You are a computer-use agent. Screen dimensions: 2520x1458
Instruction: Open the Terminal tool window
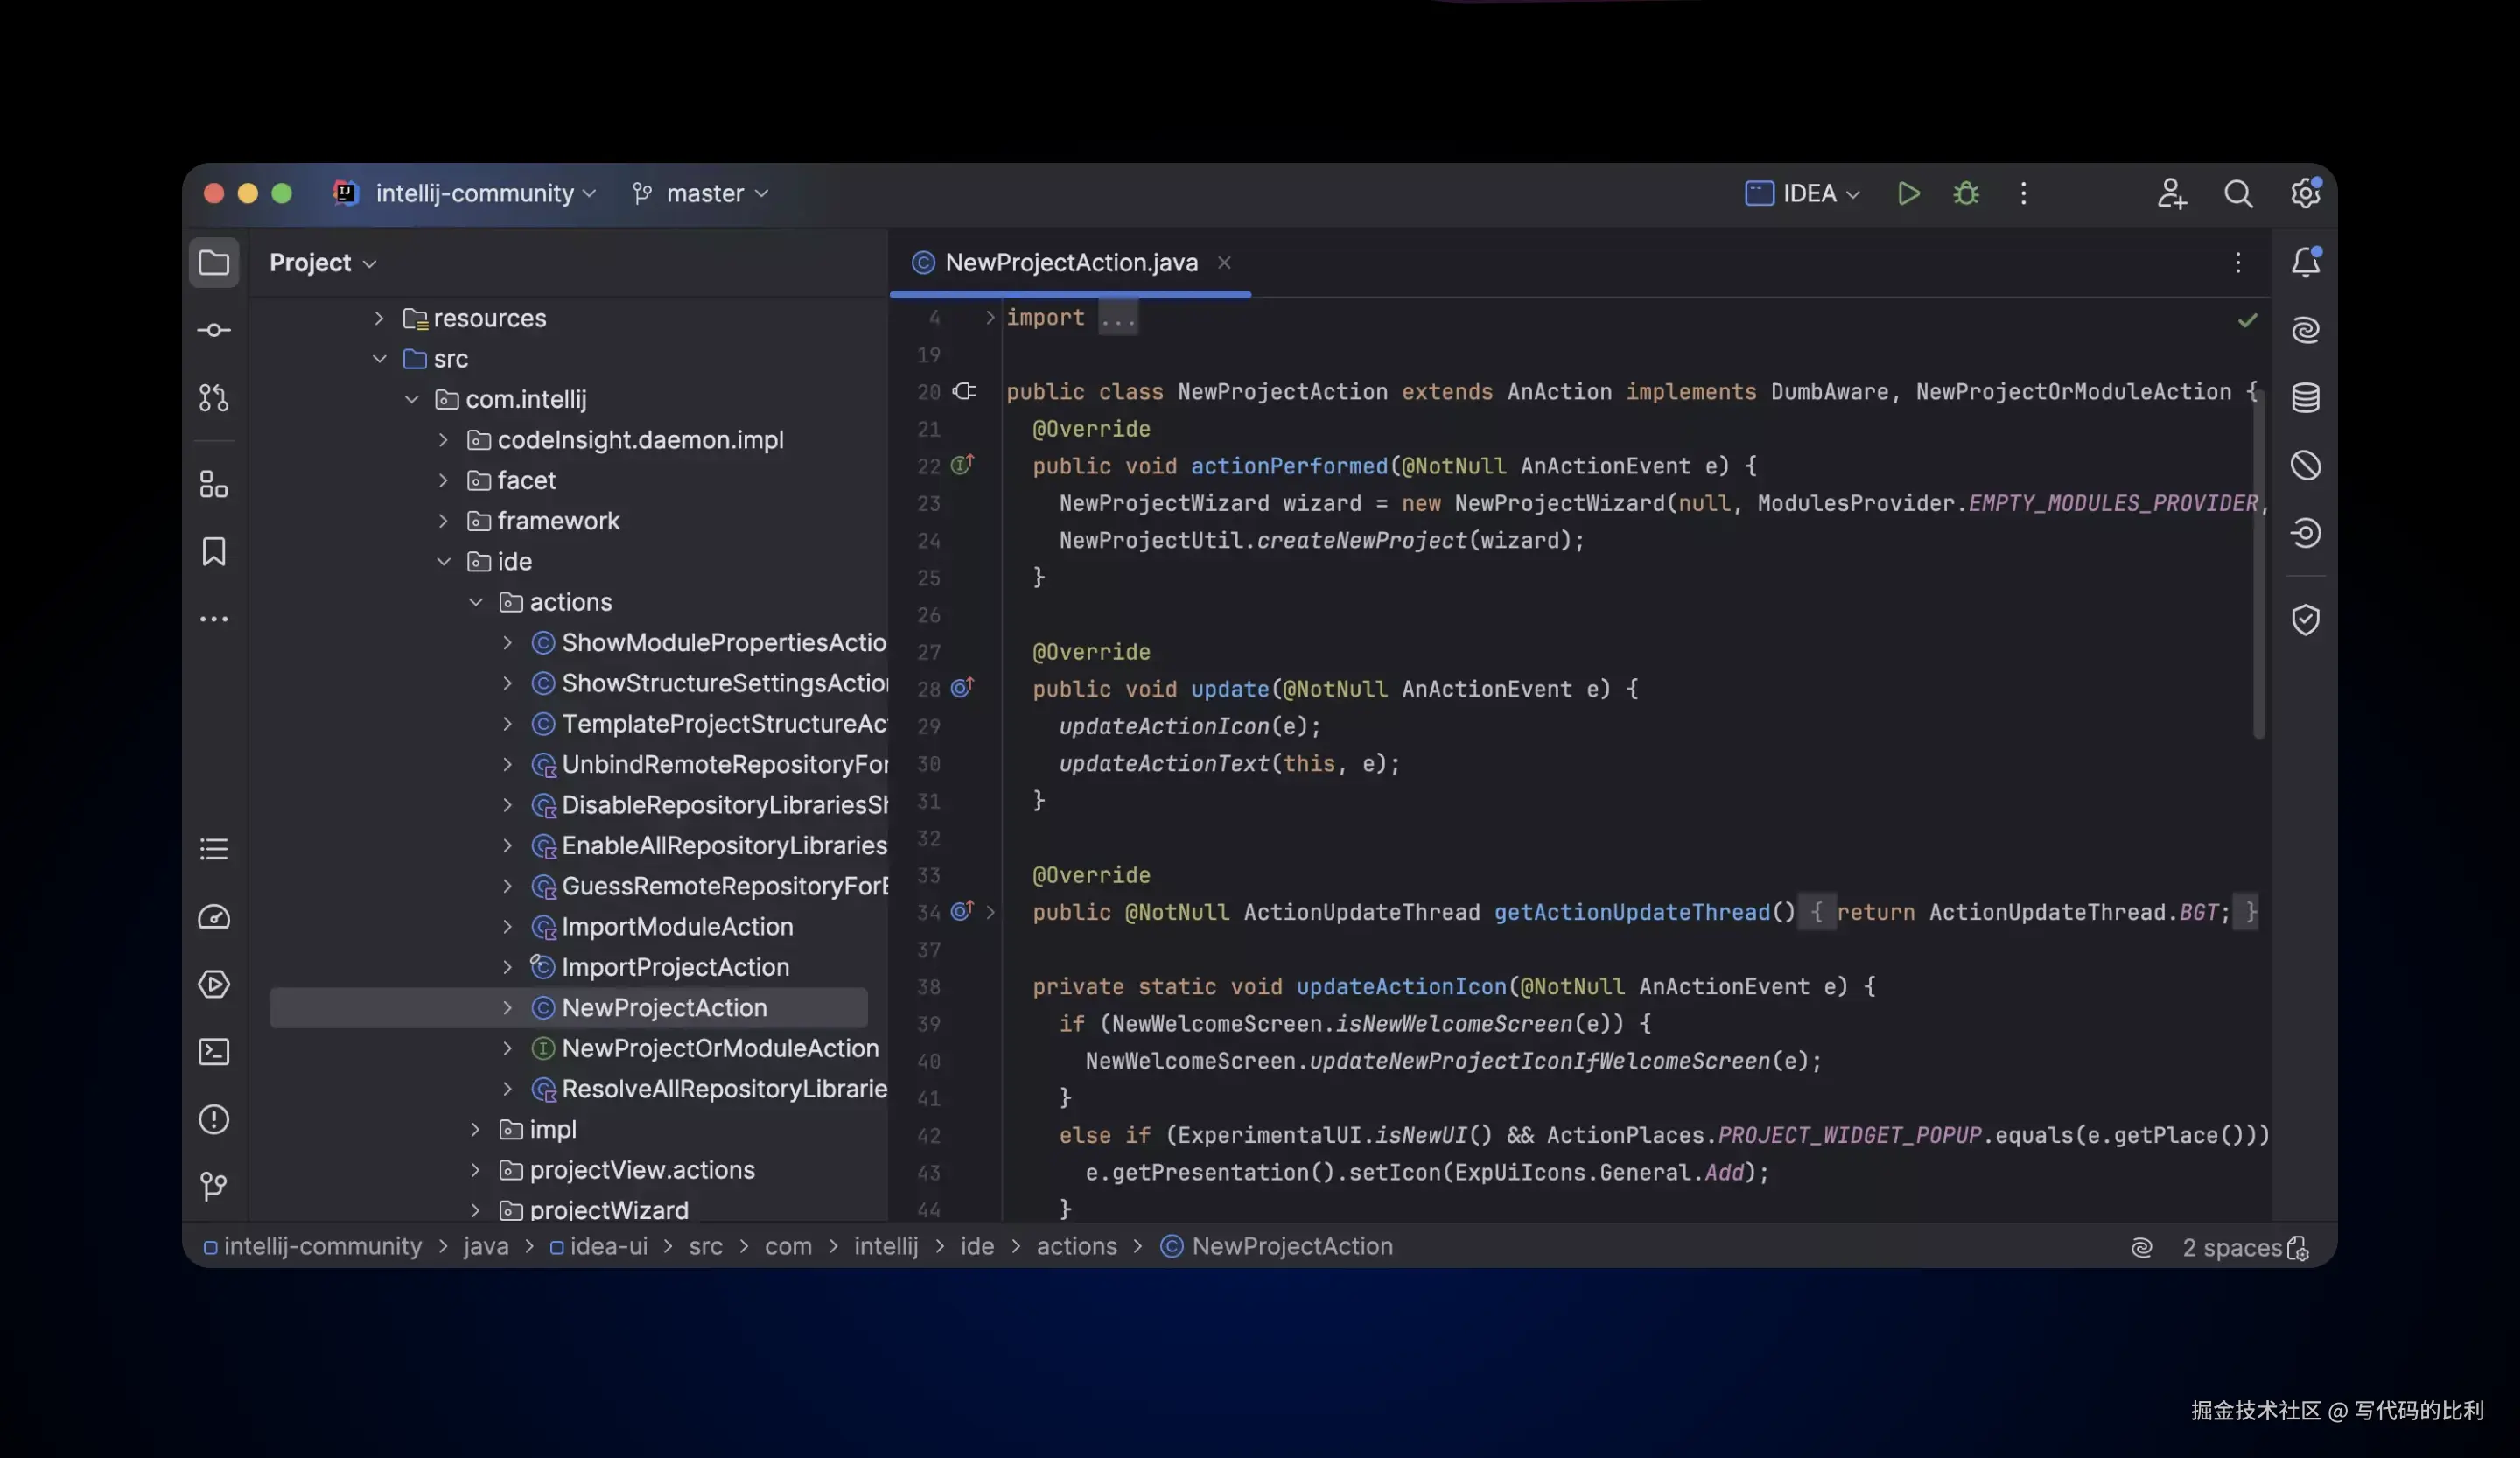point(213,1052)
